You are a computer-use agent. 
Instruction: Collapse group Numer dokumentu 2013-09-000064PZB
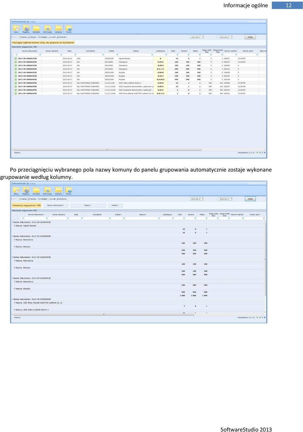tap(12, 278)
